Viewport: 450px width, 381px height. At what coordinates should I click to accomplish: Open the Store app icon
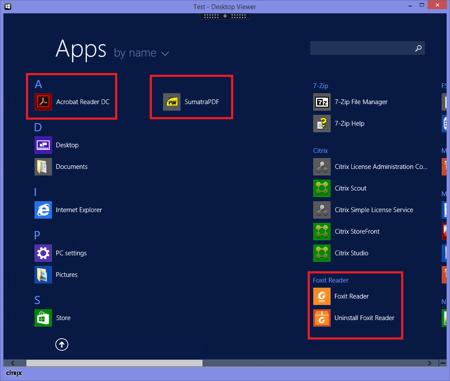[43, 318]
